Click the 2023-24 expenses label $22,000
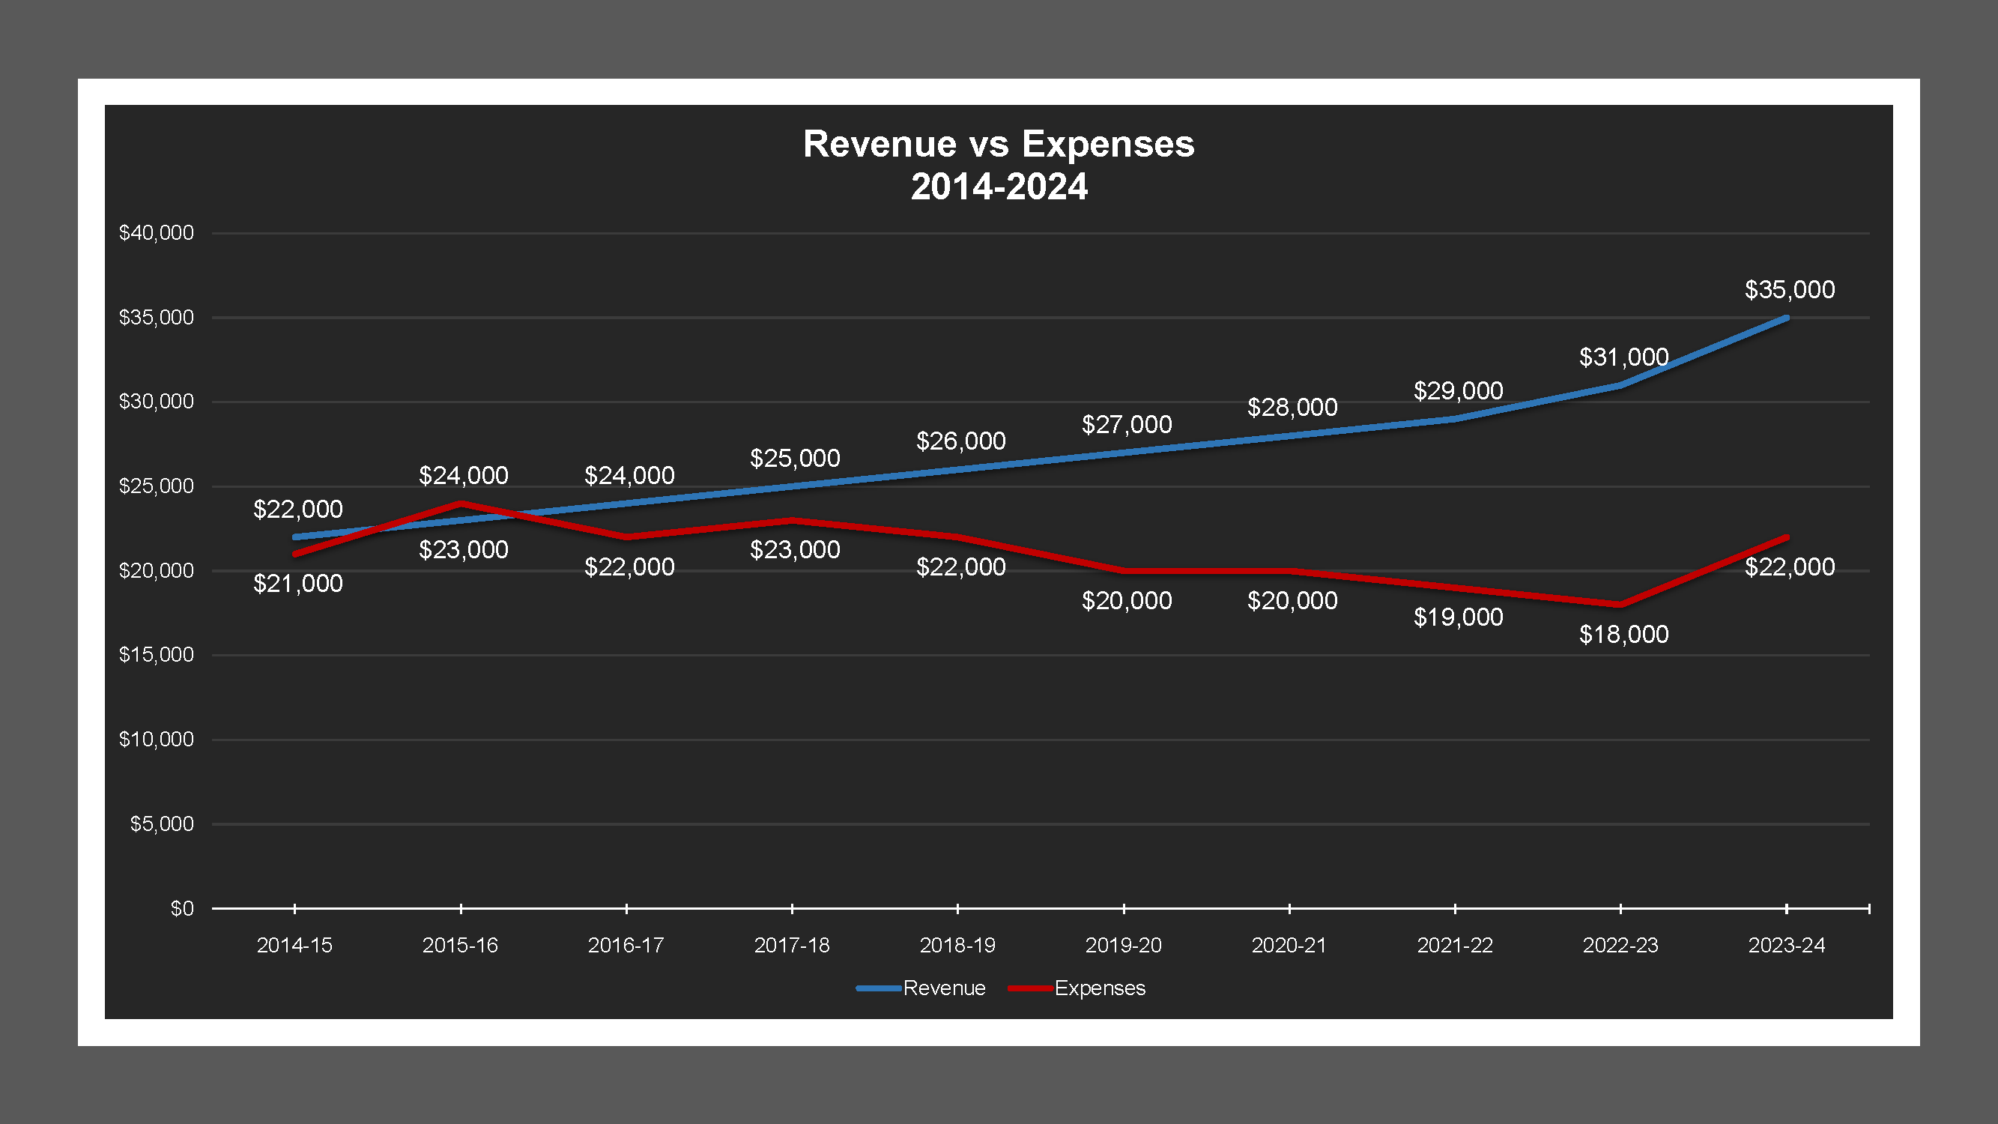 pyautogui.click(x=1789, y=567)
